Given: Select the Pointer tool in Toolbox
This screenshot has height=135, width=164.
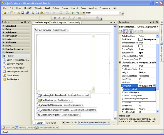Looking at the screenshot, I should pyautogui.click(x=16, y=56).
